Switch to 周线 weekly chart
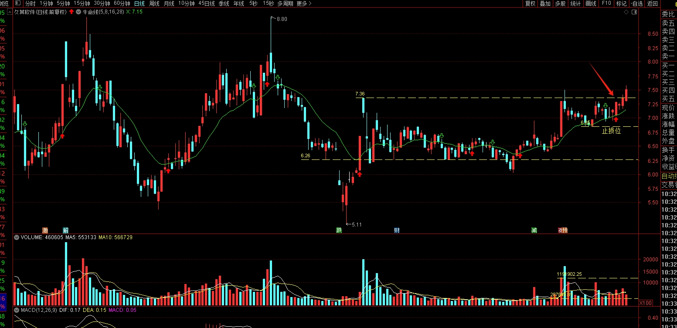Screen dimensions: 677x328 [154, 3]
